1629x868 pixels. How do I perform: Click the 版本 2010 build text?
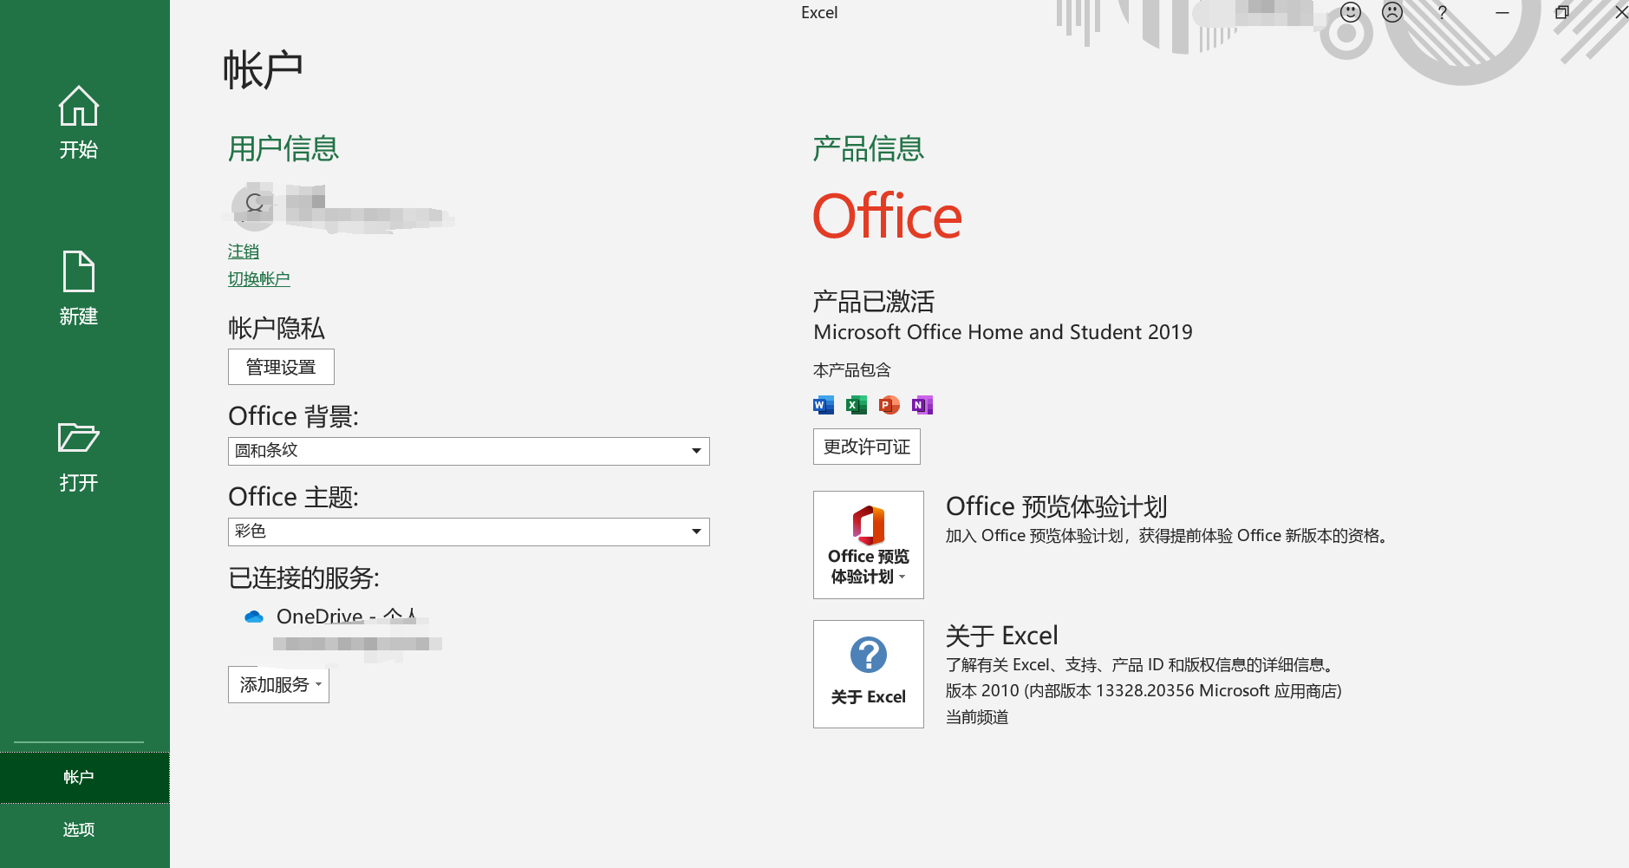click(x=1144, y=691)
